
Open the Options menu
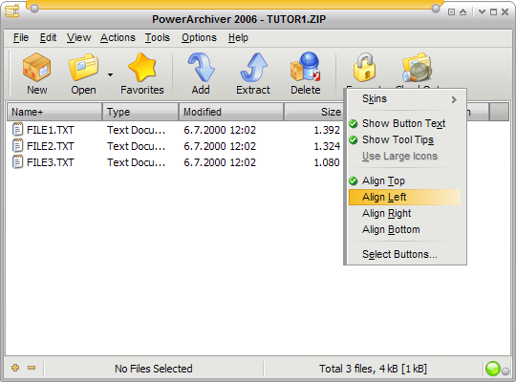click(x=199, y=37)
